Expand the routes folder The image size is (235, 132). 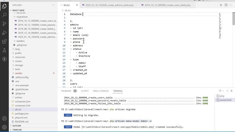[18, 61]
